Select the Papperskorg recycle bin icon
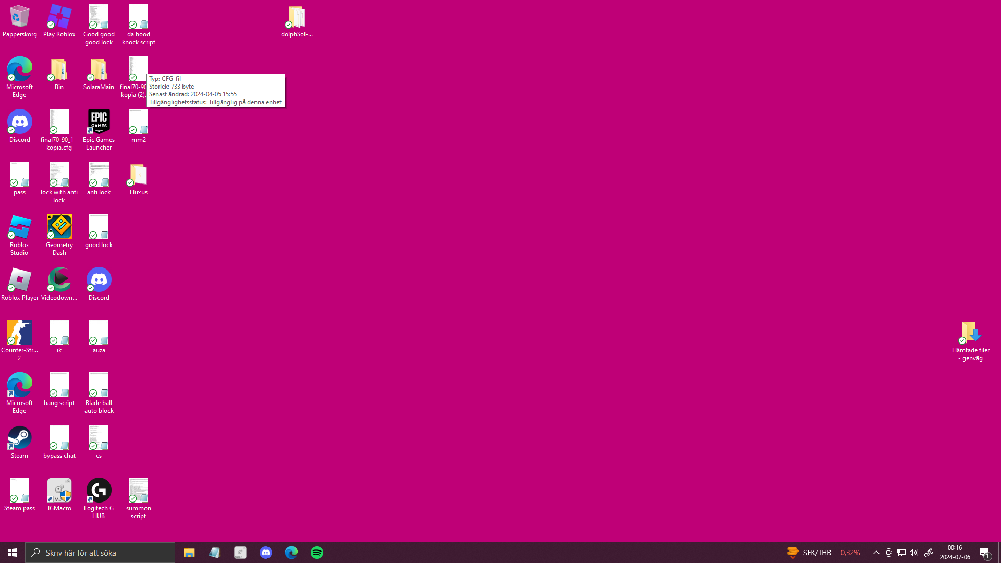This screenshot has height=563, width=1001. click(x=19, y=21)
